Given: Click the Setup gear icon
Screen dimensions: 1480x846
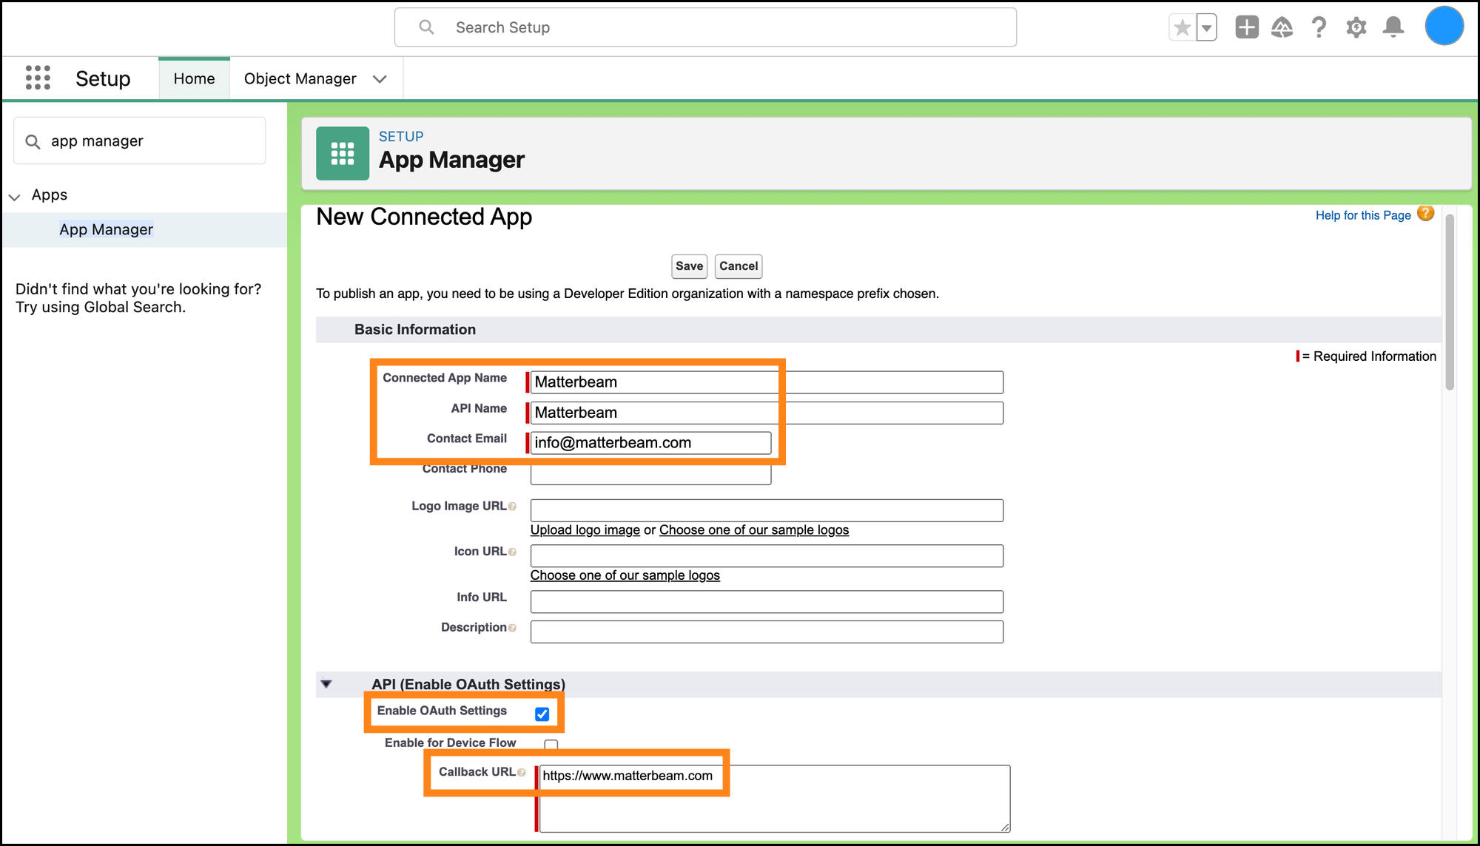Looking at the screenshot, I should coord(1356,28).
